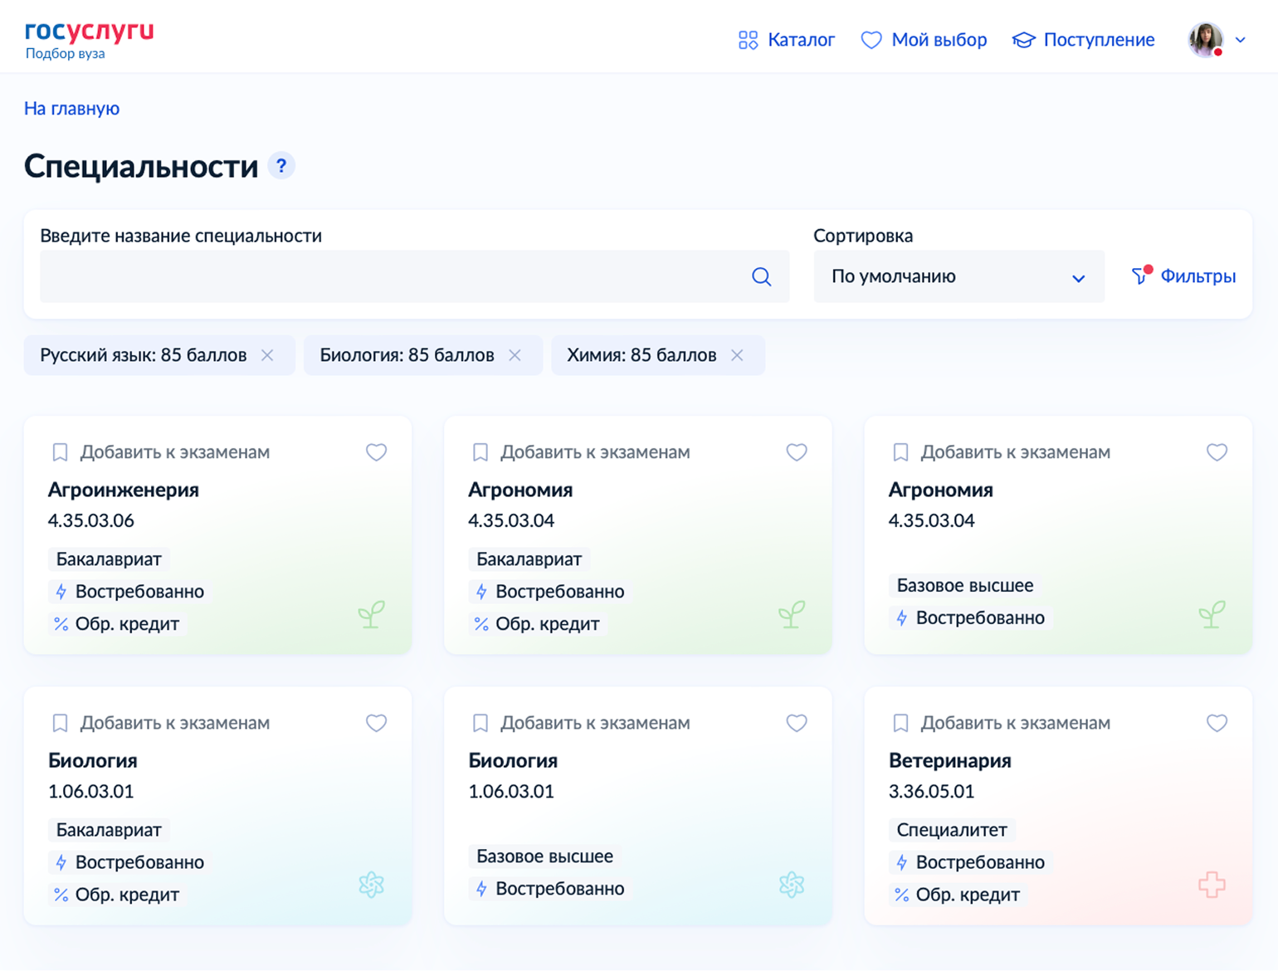This screenshot has height=971, width=1278.
Task: Click the magnifier search icon
Action: [x=762, y=276]
